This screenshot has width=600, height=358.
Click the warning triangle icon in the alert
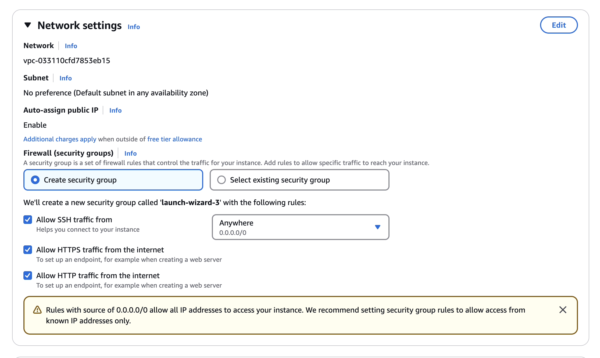tap(37, 310)
